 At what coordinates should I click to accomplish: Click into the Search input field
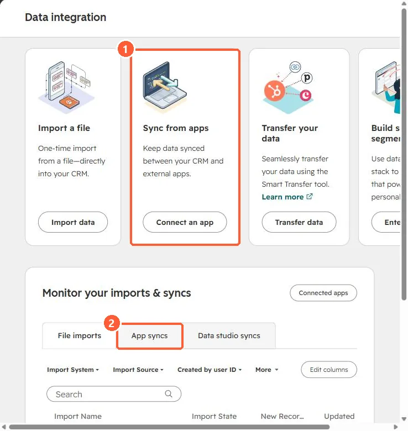pyautogui.click(x=114, y=394)
